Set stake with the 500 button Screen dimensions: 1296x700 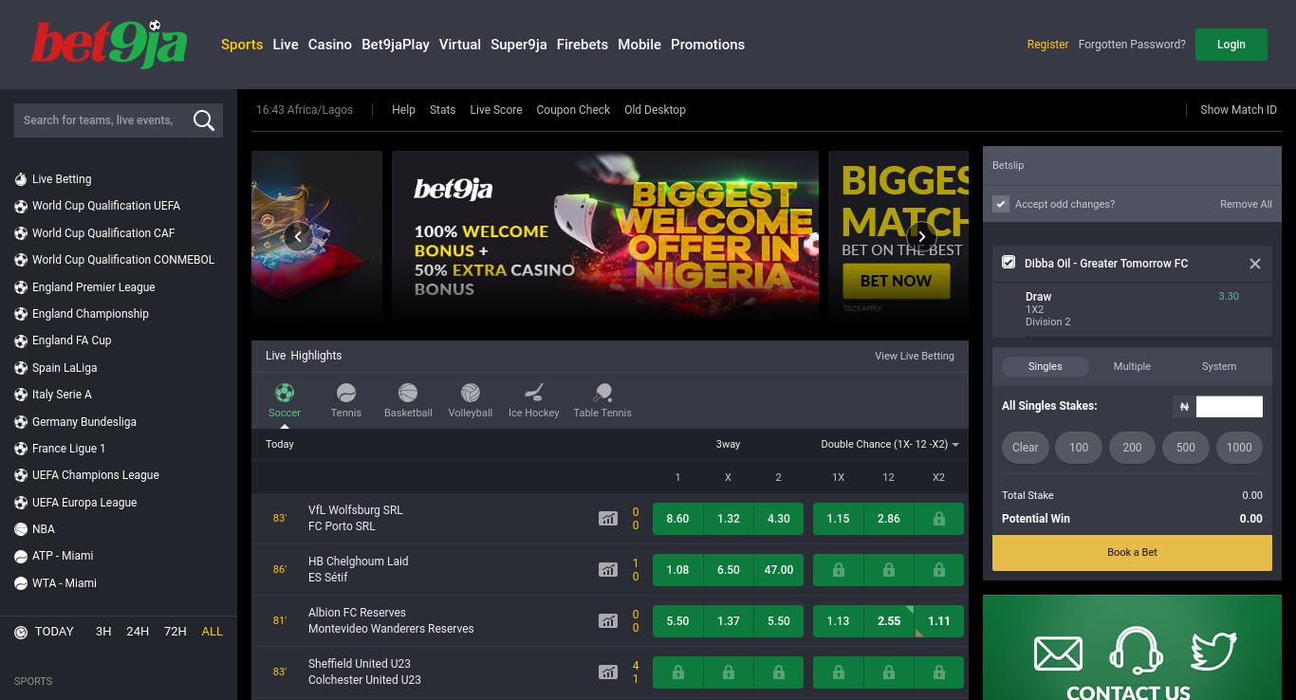pyautogui.click(x=1186, y=448)
